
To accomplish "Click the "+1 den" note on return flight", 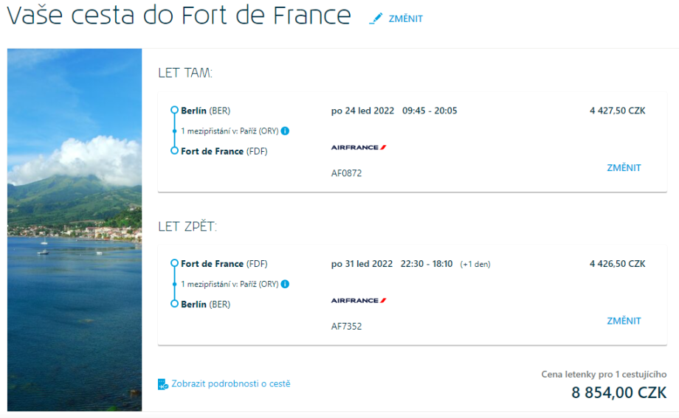I will pos(475,264).
